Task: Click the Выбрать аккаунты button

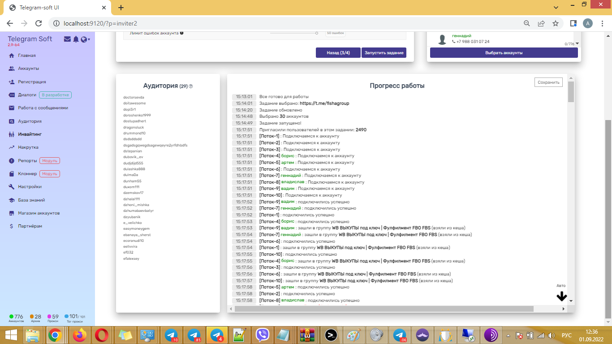Action: [x=504, y=53]
